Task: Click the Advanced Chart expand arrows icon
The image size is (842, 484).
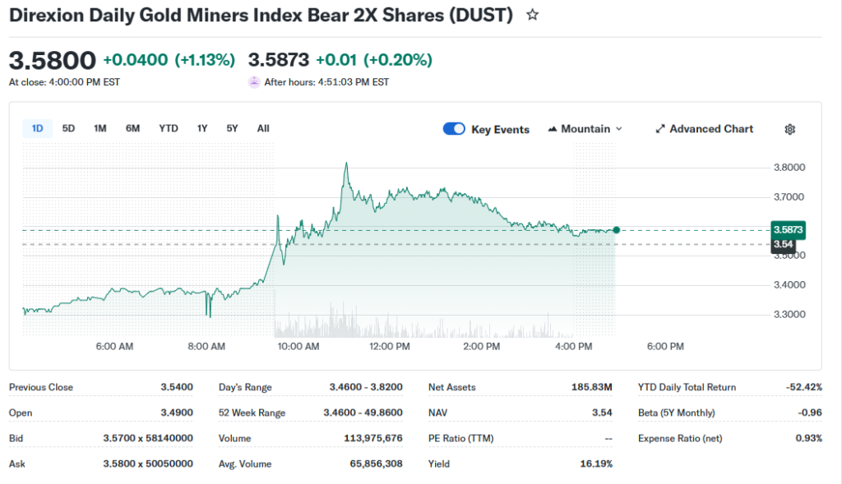Action: point(660,129)
